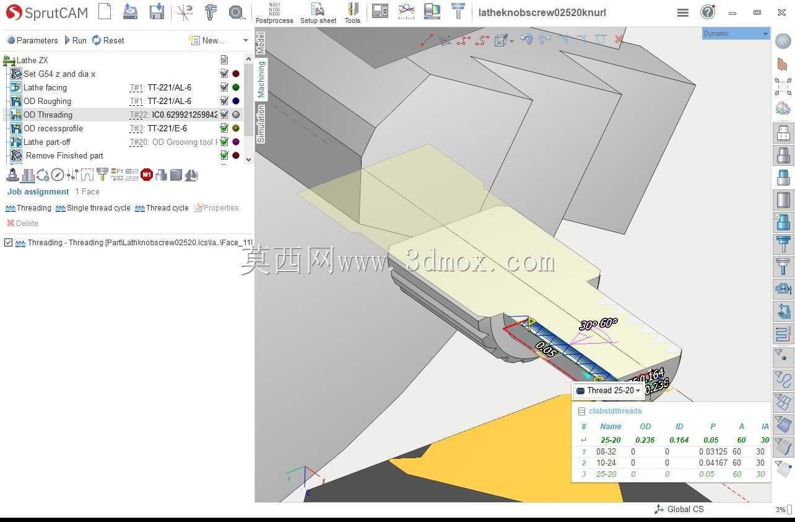Select the red line segment sketch tool
This screenshot has height=522, width=795.
427,40
